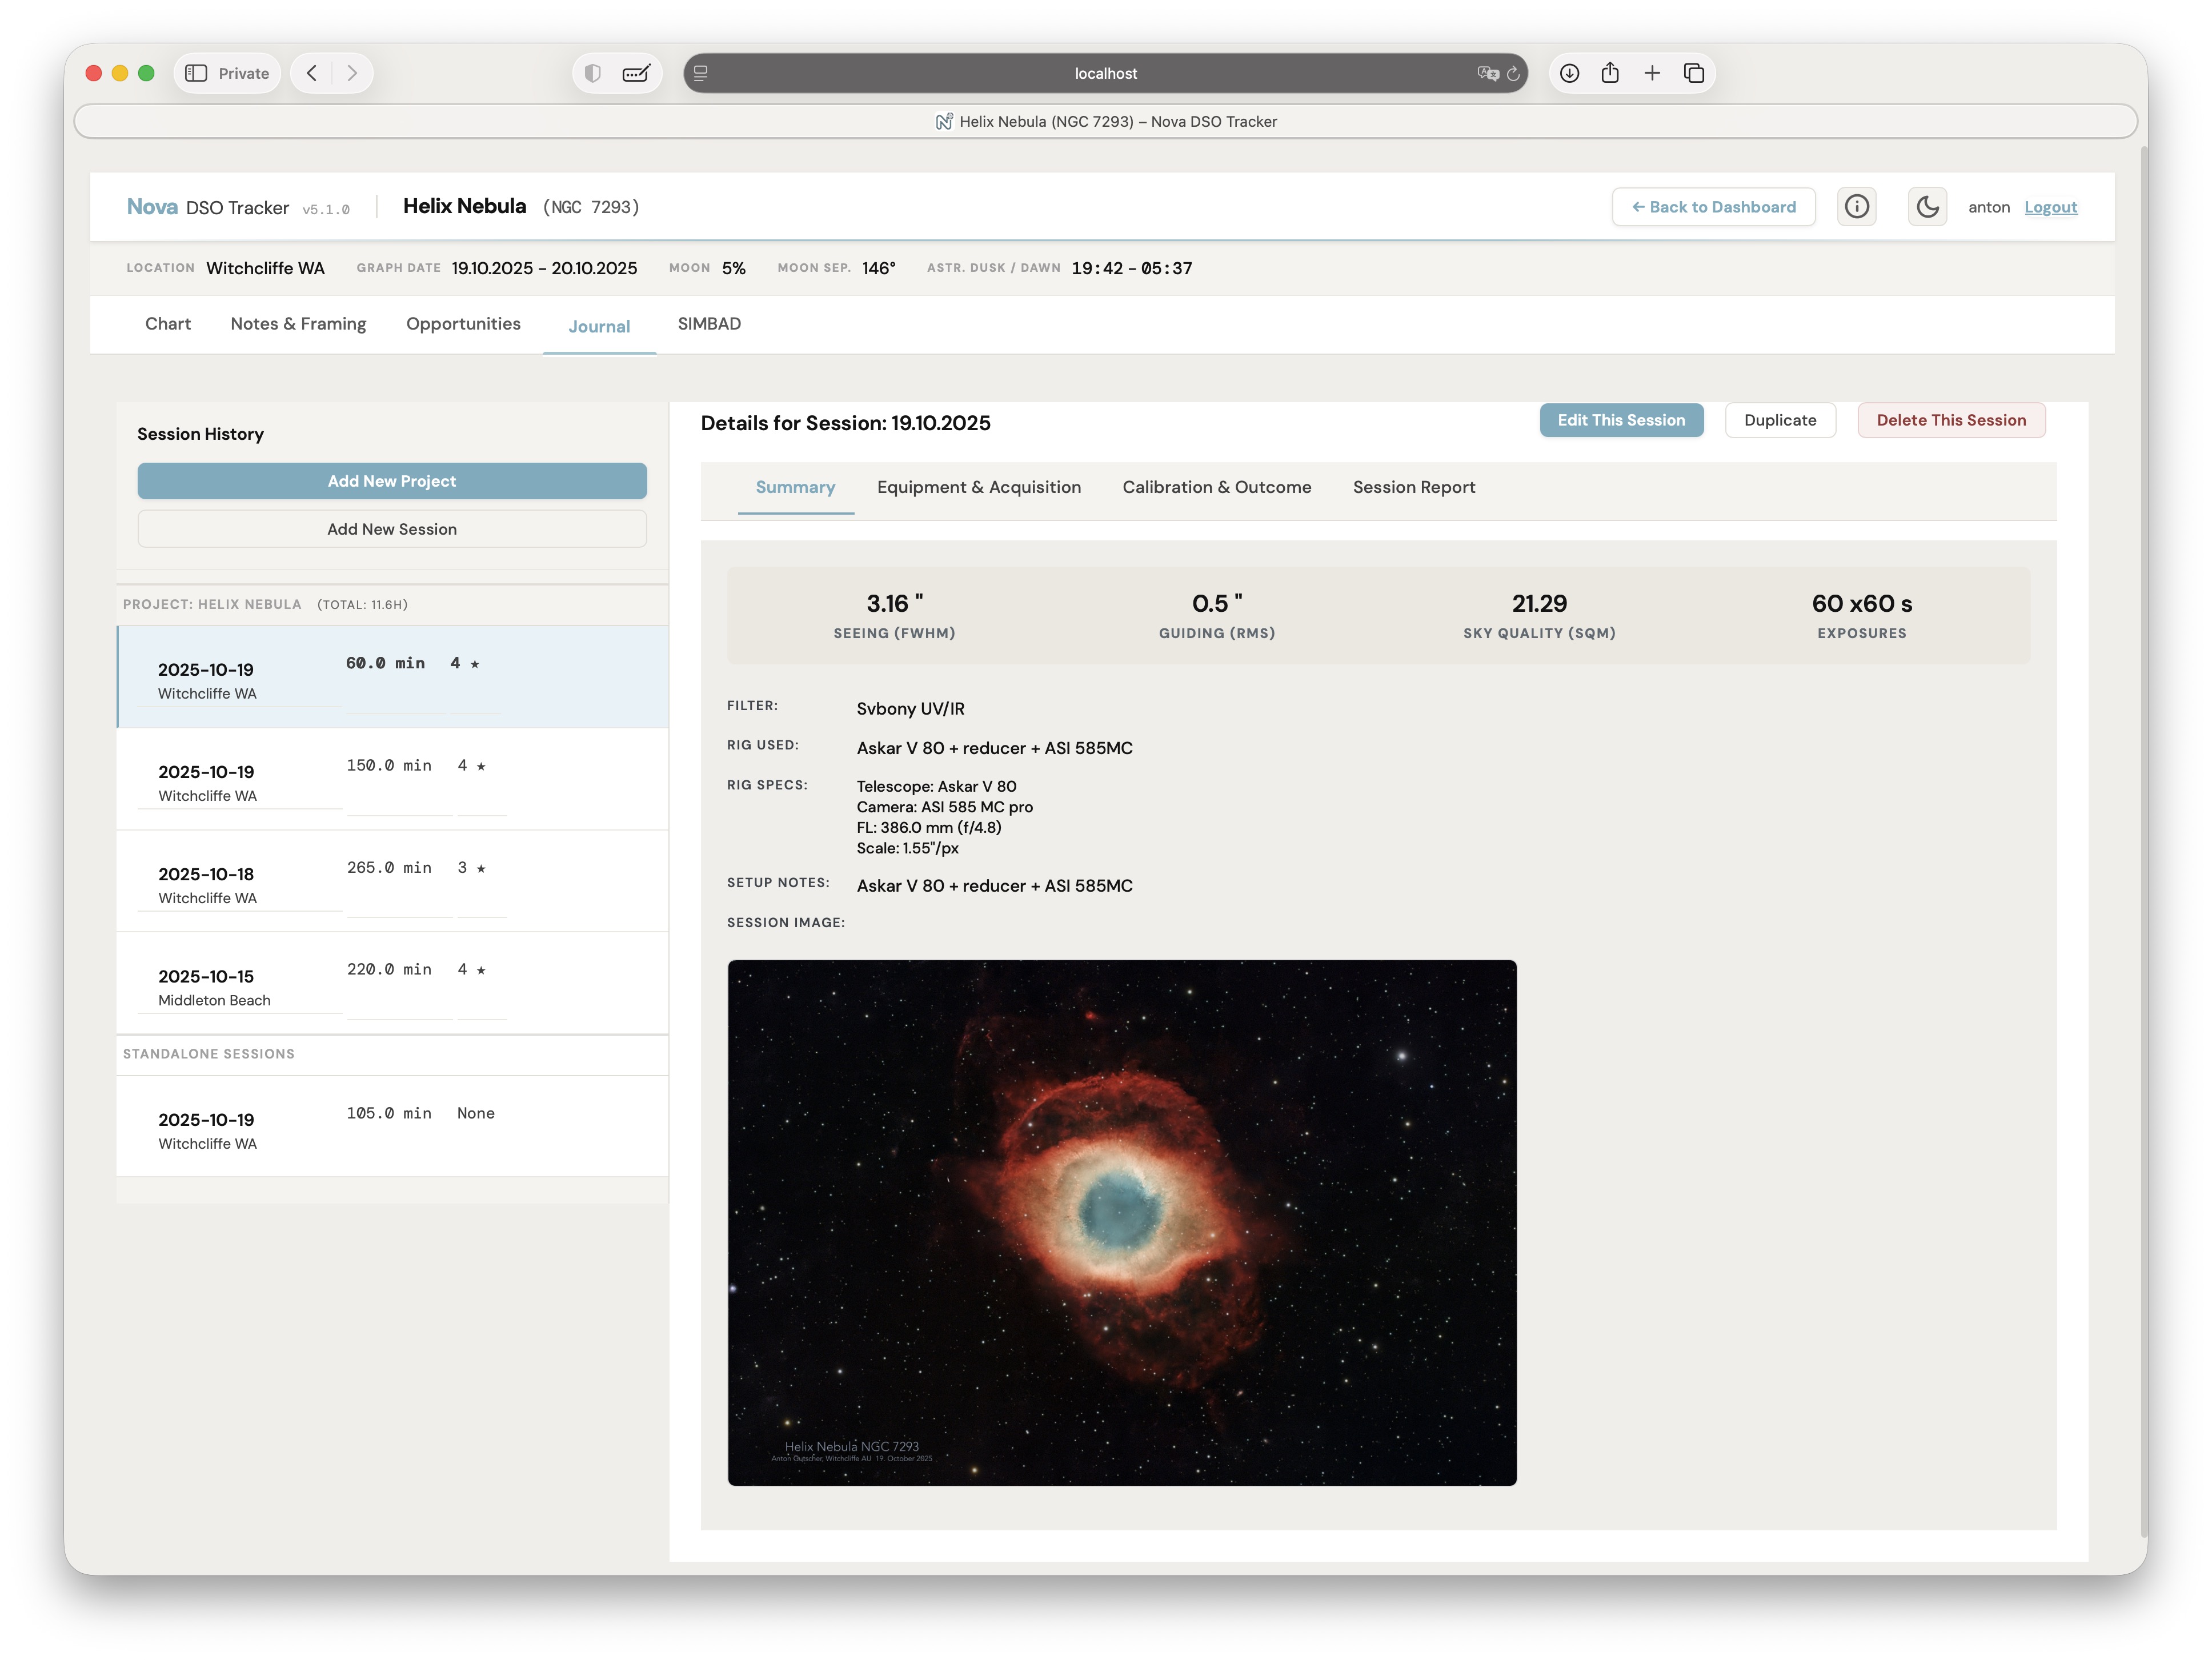
Task: Open Safari downloads icon
Action: point(1569,73)
